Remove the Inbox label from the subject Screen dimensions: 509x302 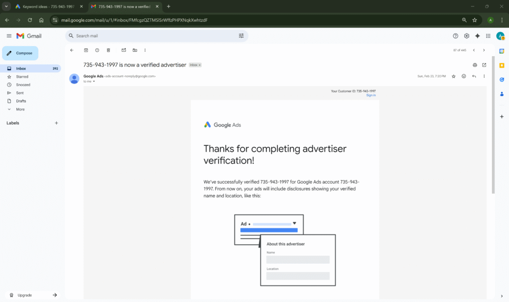[200, 65]
